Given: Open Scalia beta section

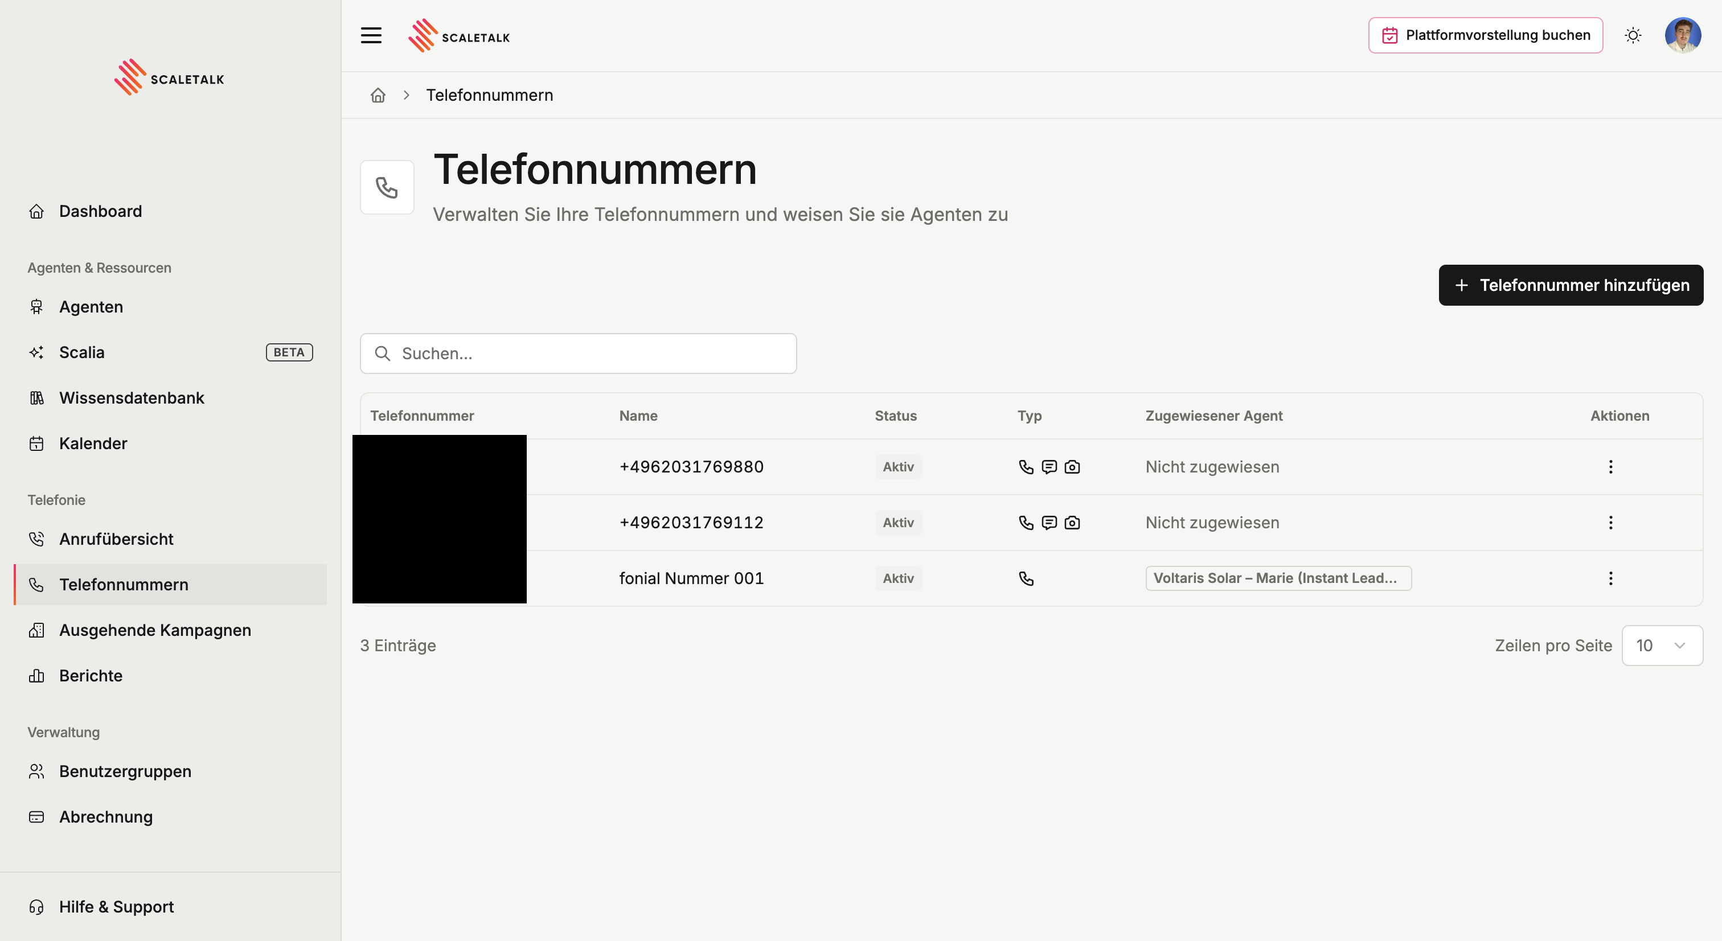Looking at the screenshot, I should tap(170, 352).
